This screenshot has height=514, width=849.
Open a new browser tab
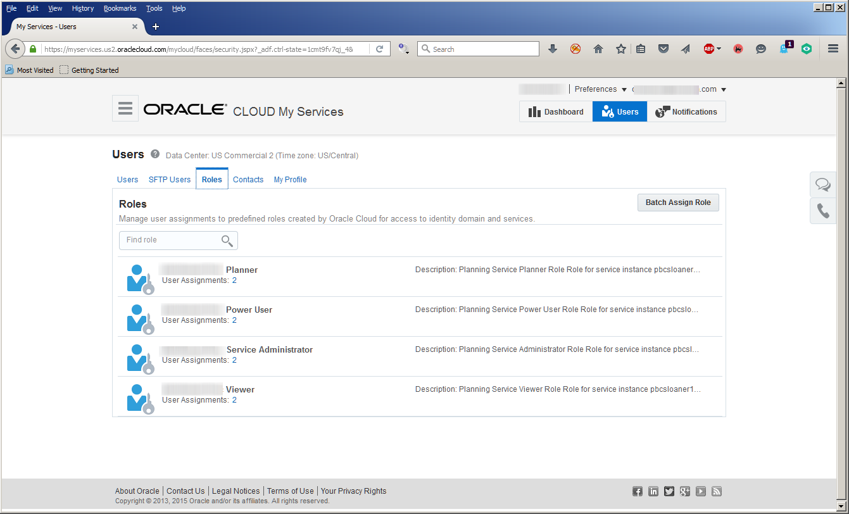(x=156, y=27)
